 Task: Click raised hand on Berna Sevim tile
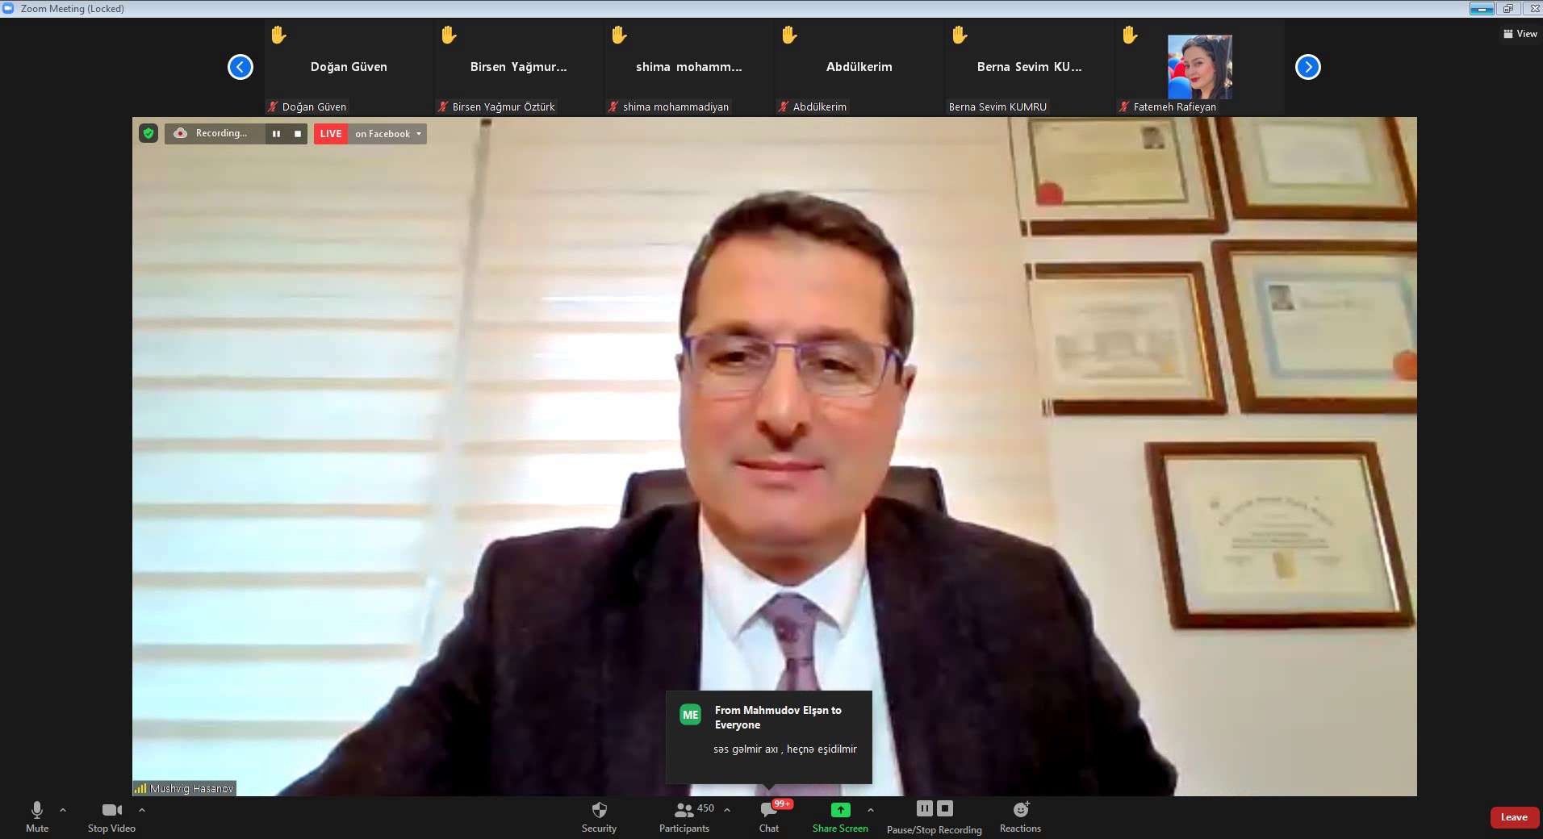[960, 35]
